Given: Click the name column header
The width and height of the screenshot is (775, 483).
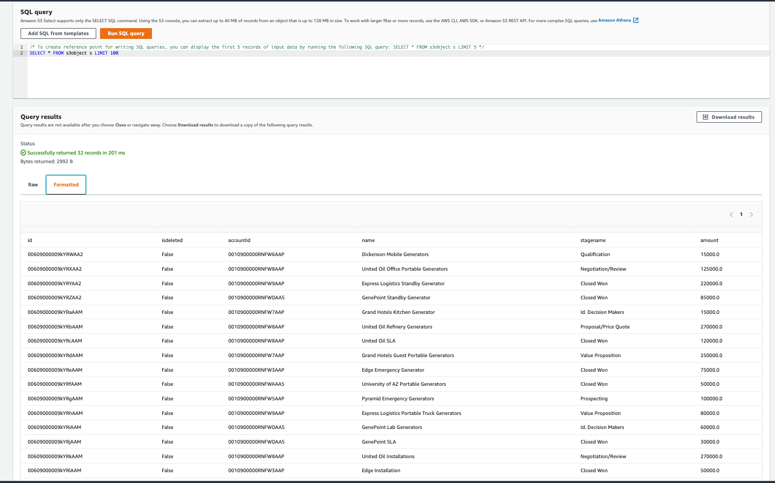Looking at the screenshot, I should click(368, 240).
